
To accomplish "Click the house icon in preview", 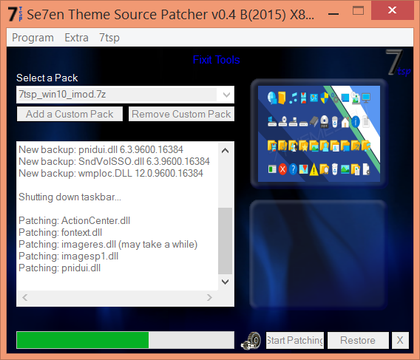I will (345, 122).
